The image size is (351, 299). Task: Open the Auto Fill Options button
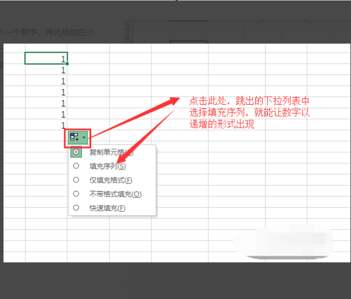(x=77, y=138)
